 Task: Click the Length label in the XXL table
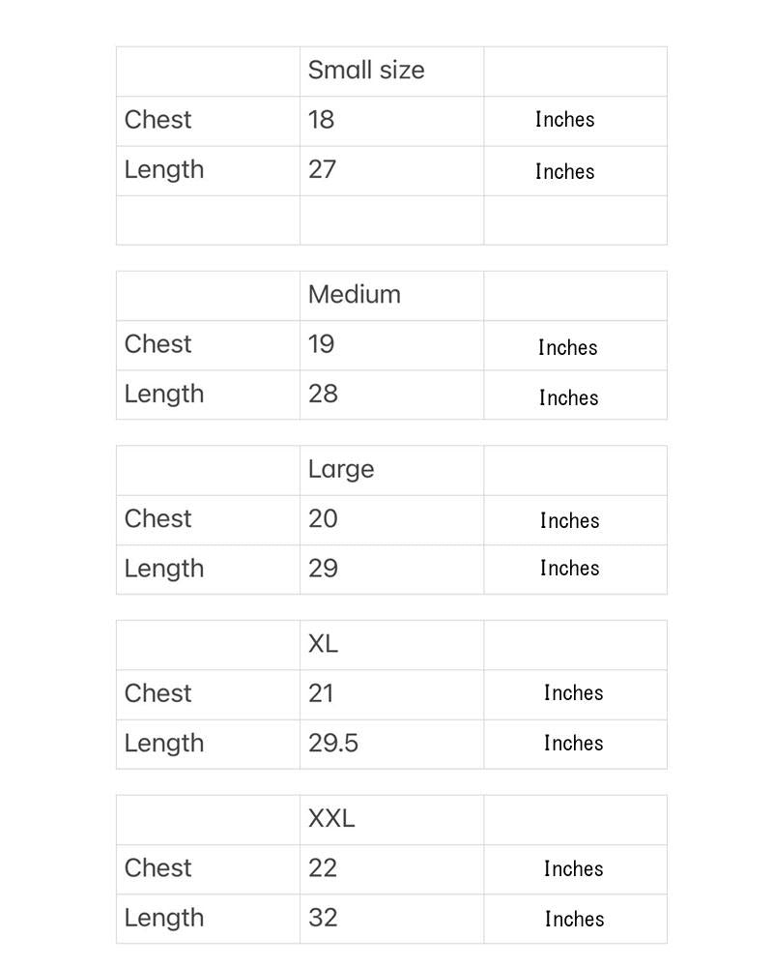coord(164,918)
